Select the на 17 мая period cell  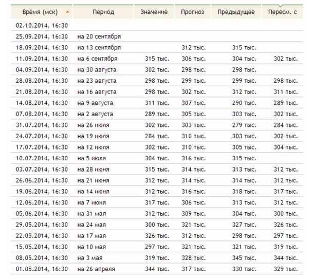[x=91, y=236]
